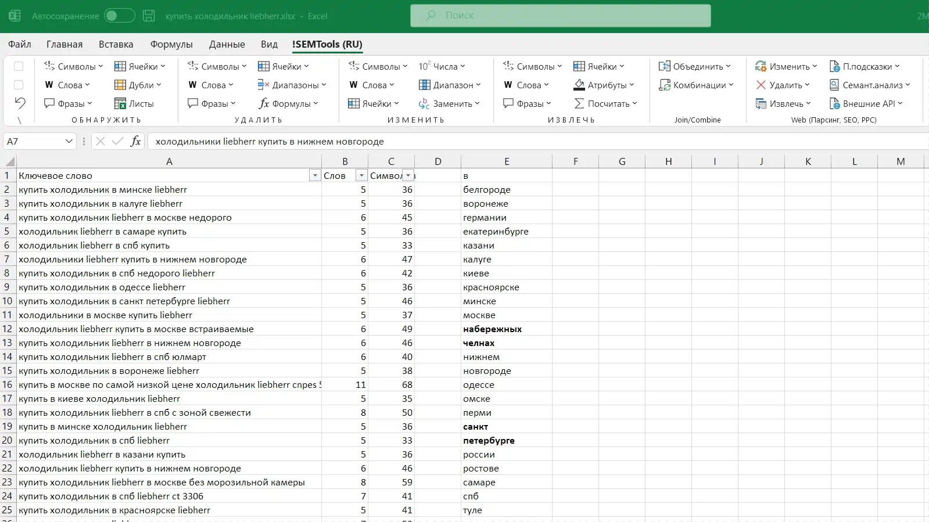Screen dimensions: 929x522
Task: Open Символы tool in ИЗВЛЕЧЬ group
Action: point(532,66)
